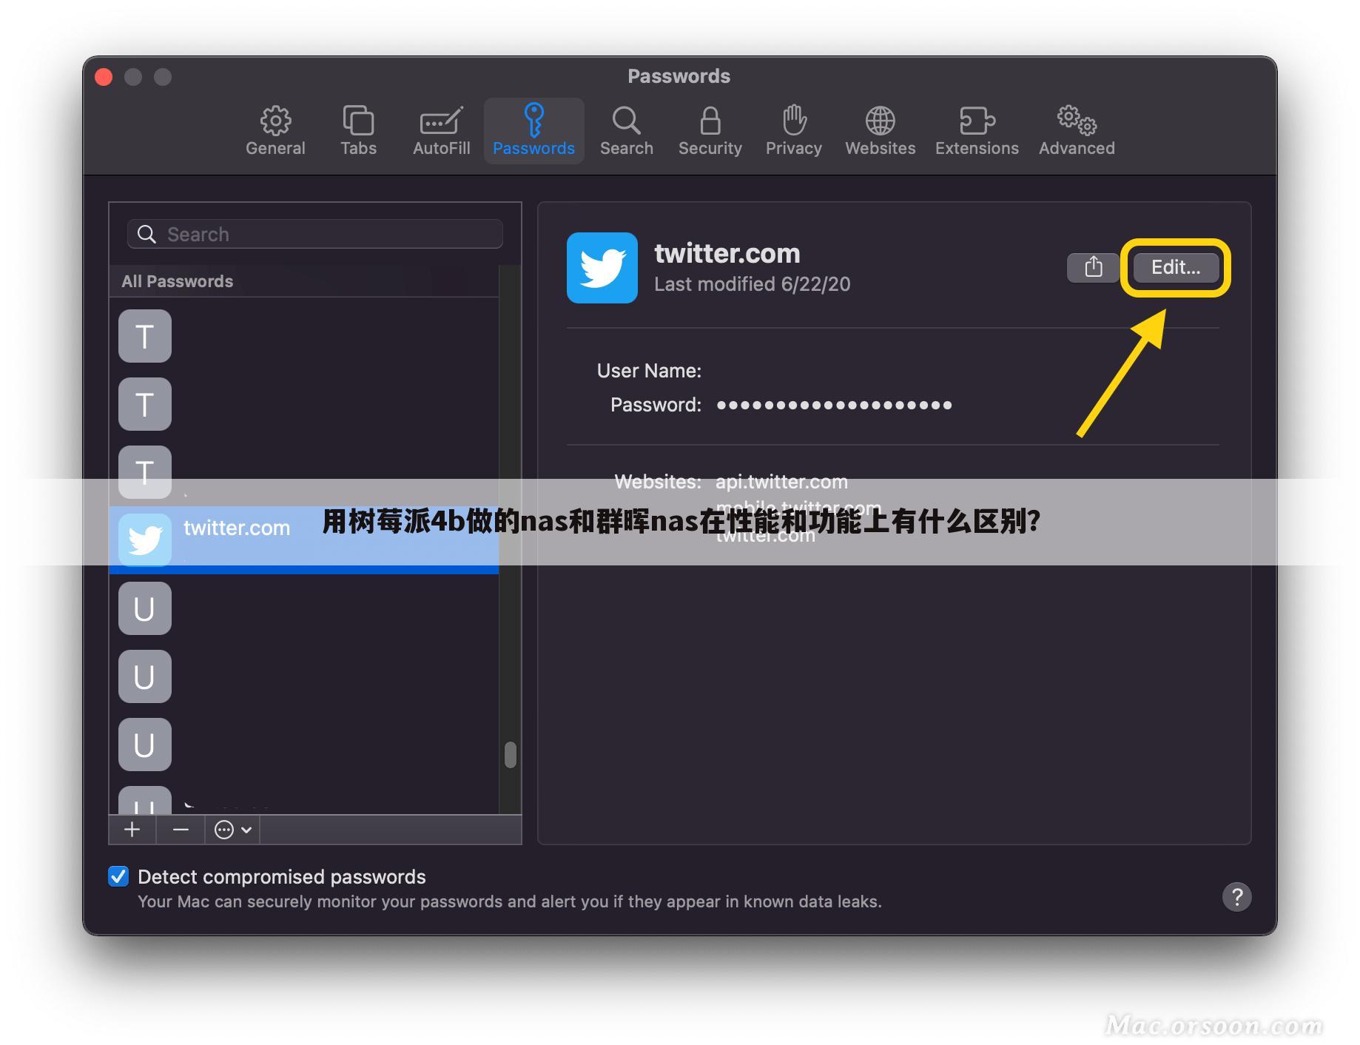Close the Passwords window with red button
This screenshot has width=1360, height=1045.
104,77
